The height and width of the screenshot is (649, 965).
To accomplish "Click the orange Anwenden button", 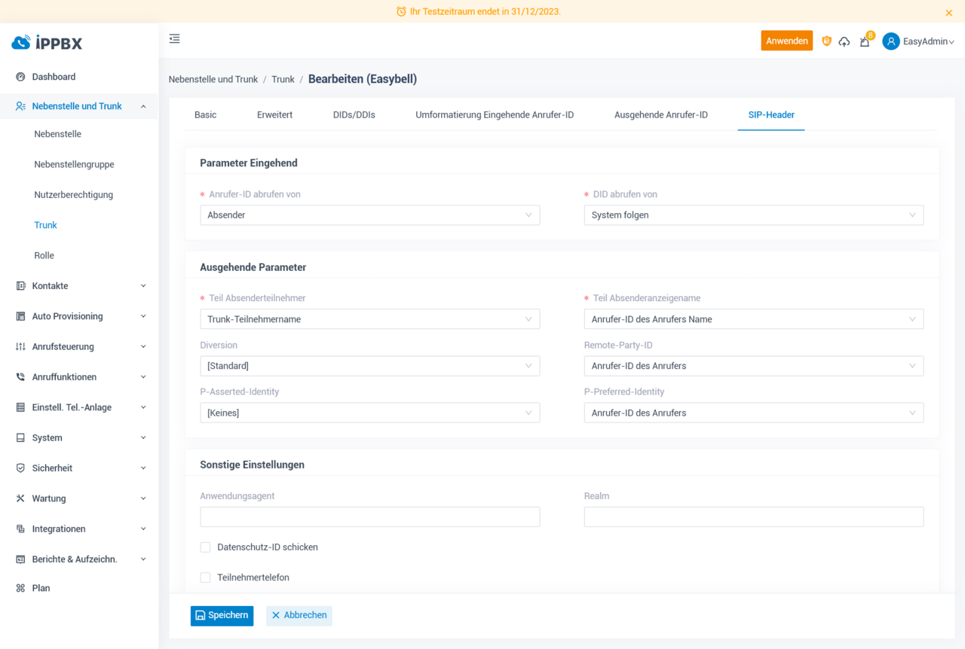I will (786, 41).
